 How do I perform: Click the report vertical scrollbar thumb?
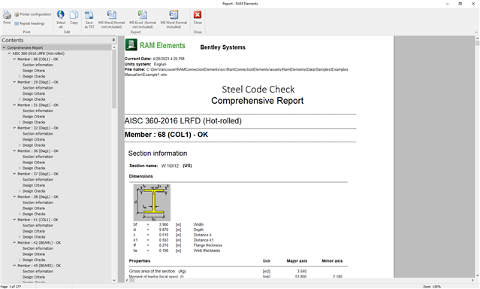coord(477,43)
